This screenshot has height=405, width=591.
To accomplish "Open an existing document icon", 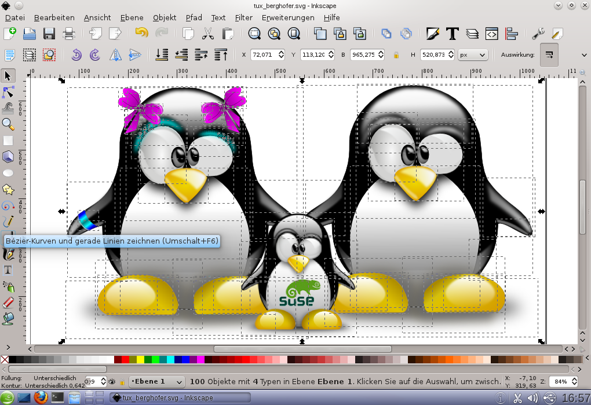I will click(30, 34).
